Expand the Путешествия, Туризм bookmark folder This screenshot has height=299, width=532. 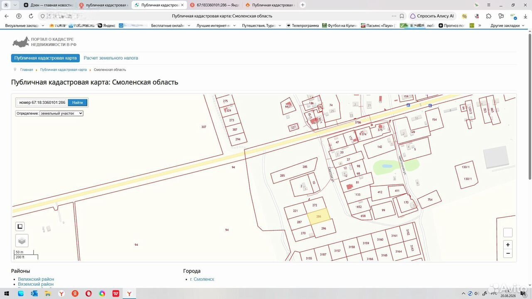pos(262,26)
